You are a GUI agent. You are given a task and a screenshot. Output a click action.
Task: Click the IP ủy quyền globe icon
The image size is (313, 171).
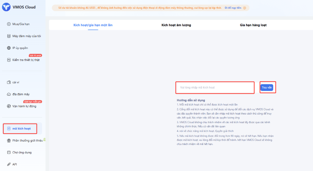click(x=9, y=48)
